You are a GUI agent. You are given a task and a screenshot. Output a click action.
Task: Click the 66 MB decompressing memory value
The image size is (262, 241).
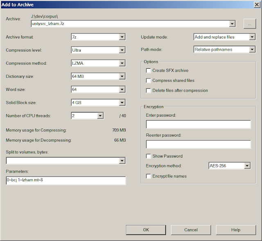[x=120, y=140]
